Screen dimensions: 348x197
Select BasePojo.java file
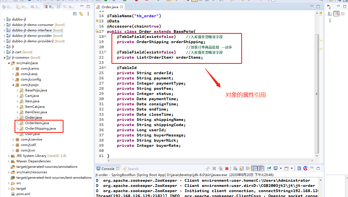click(36, 90)
